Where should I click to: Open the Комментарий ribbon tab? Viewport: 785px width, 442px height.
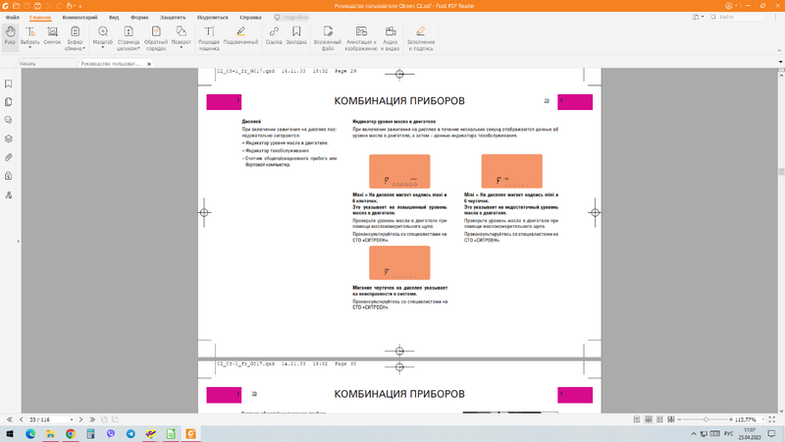pos(79,18)
